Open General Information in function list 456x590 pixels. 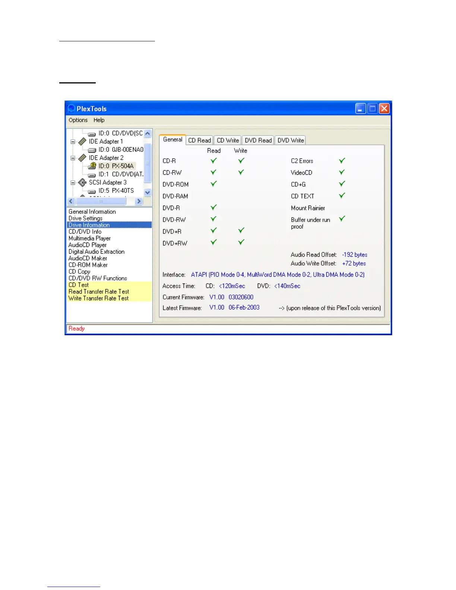pyautogui.click(x=92, y=212)
